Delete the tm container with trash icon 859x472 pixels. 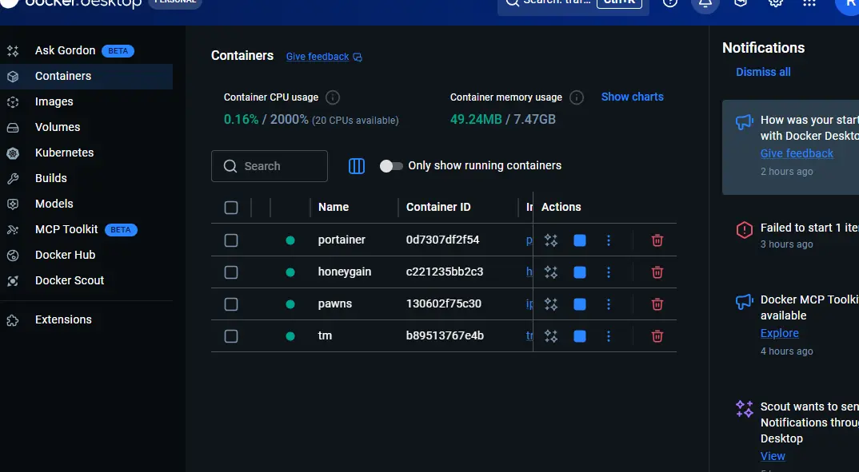pyautogui.click(x=657, y=335)
